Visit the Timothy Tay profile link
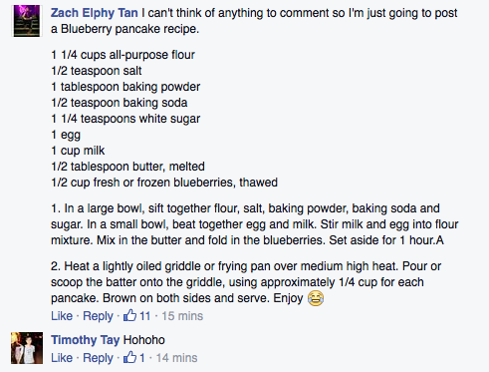Screen dimensions: 489x372 85,340
